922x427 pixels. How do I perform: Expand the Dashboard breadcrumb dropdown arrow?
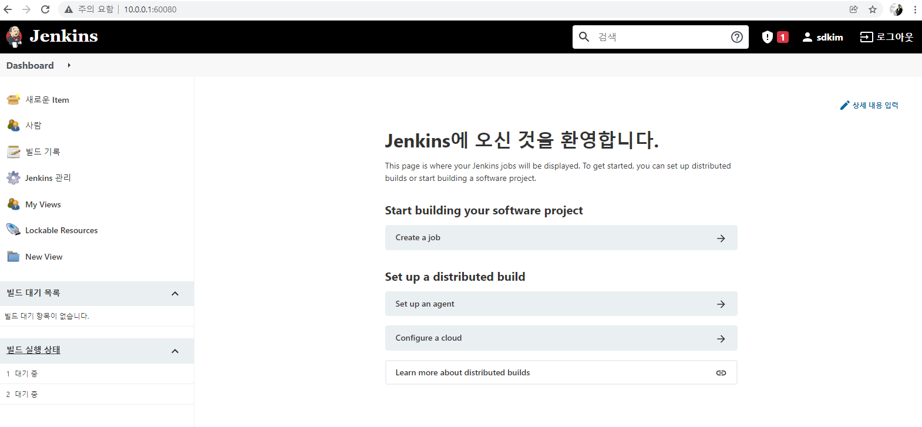pyautogui.click(x=69, y=65)
